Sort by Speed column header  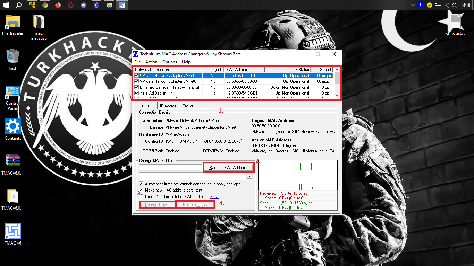pos(322,70)
